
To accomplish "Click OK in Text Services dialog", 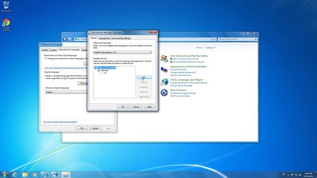I will click(123, 107).
